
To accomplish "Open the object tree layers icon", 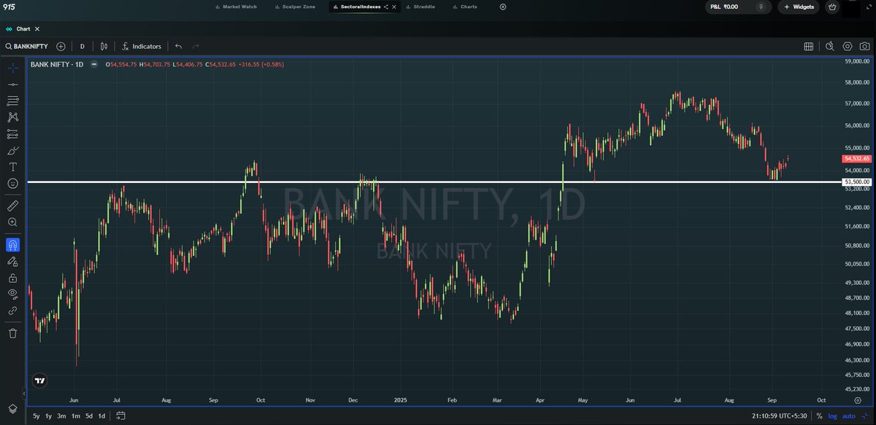I will (x=13, y=408).
